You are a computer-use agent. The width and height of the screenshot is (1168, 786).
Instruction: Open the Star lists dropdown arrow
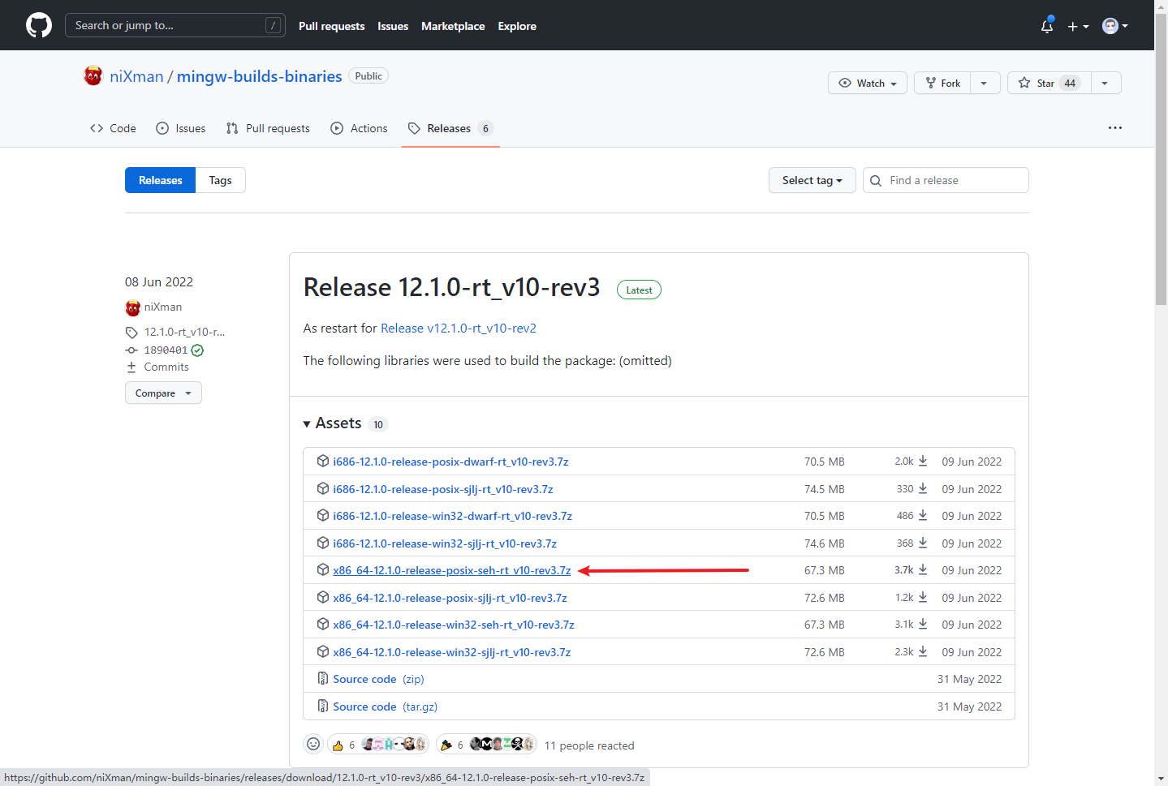point(1106,83)
